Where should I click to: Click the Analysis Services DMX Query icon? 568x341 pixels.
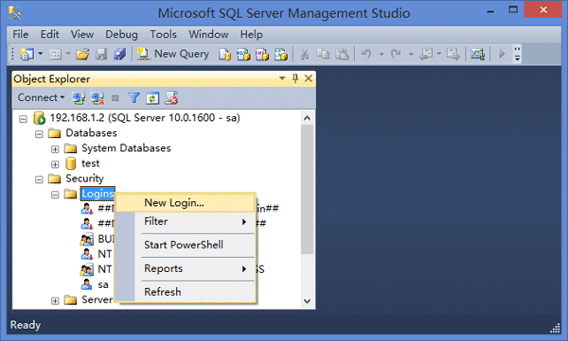pyautogui.click(x=262, y=54)
